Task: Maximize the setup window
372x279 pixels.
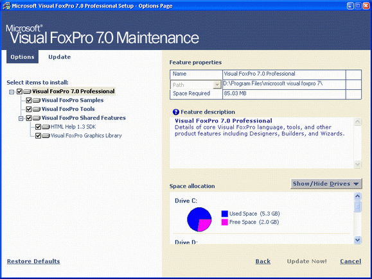Action: (359, 6)
